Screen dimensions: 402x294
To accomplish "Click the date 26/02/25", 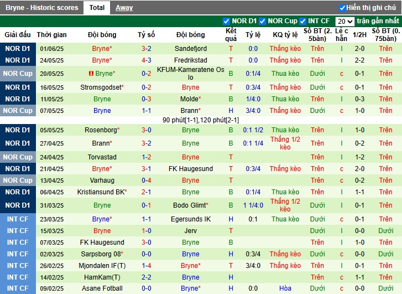I will 51,266.
